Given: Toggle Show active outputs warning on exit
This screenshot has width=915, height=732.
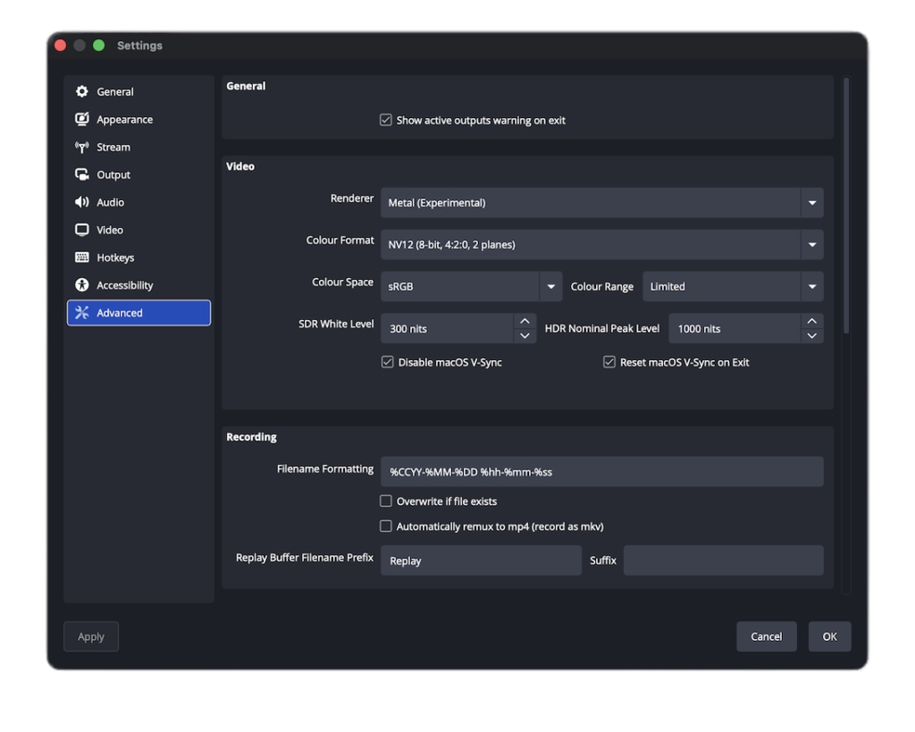Looking at the screenshot, I should click(386, 121).
